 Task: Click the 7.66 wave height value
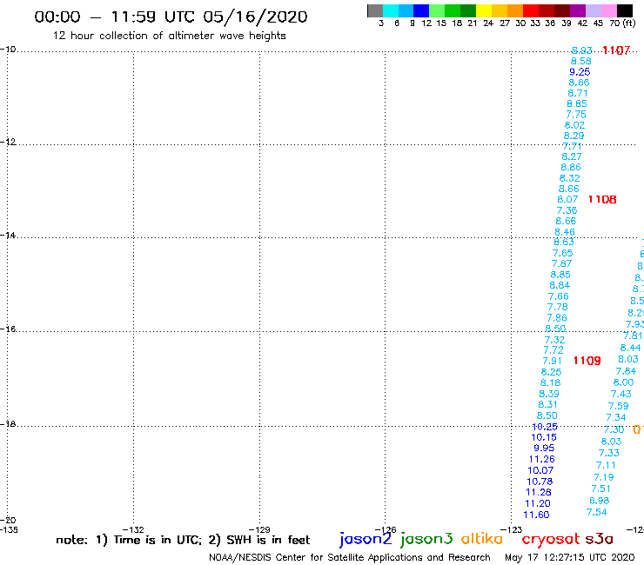pos(559,296)
